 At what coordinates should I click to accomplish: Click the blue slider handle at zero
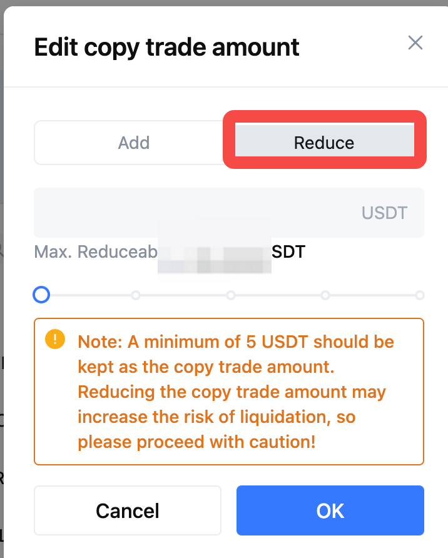41,295
